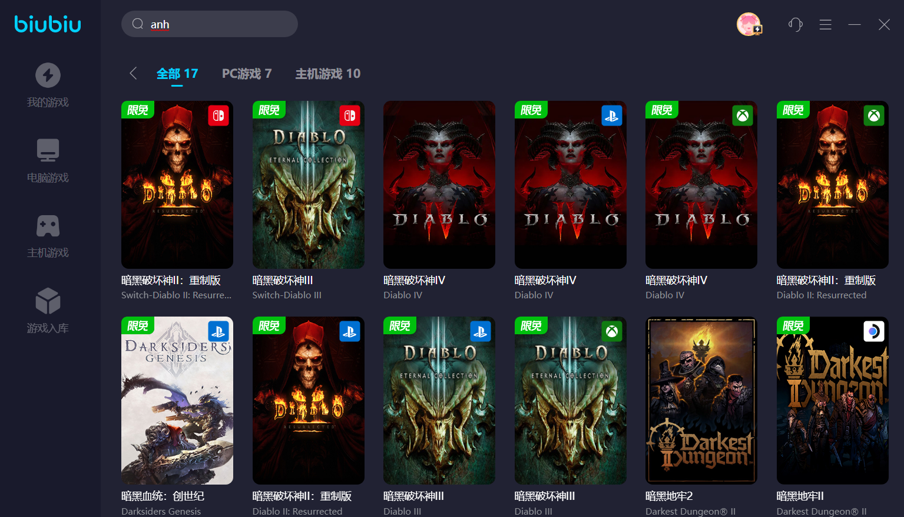The width and height of the screenshot is (904, 517).
Task: Open the Game Library cube icon
Action: 48,301
